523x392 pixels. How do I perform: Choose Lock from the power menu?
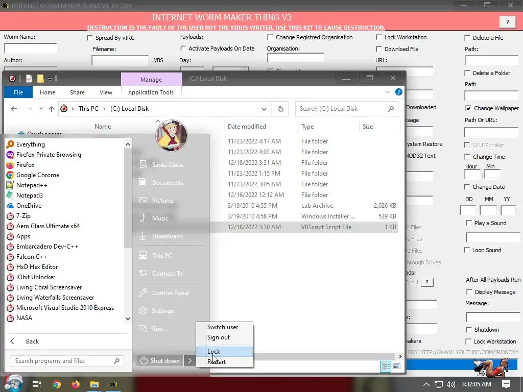click(225, 352)
